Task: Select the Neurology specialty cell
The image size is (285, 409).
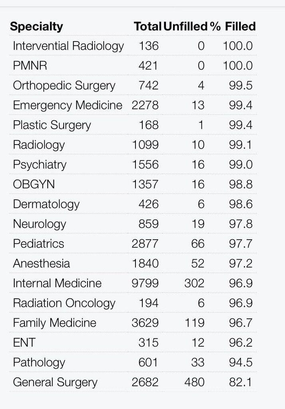Action: pos(40,224)
